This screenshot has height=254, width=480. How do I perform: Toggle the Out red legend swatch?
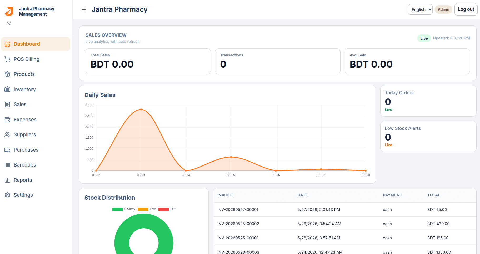[x=163, y=209]
